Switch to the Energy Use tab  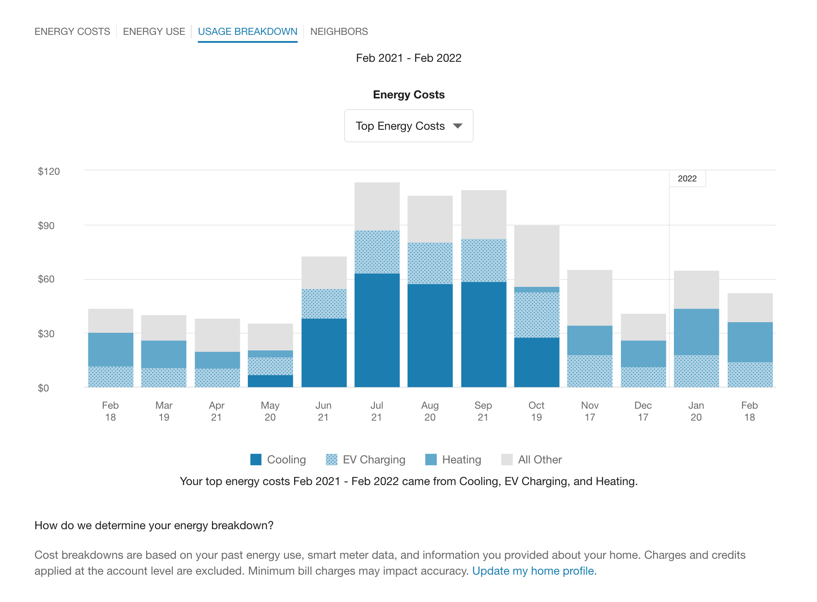[x=154, y=32]
